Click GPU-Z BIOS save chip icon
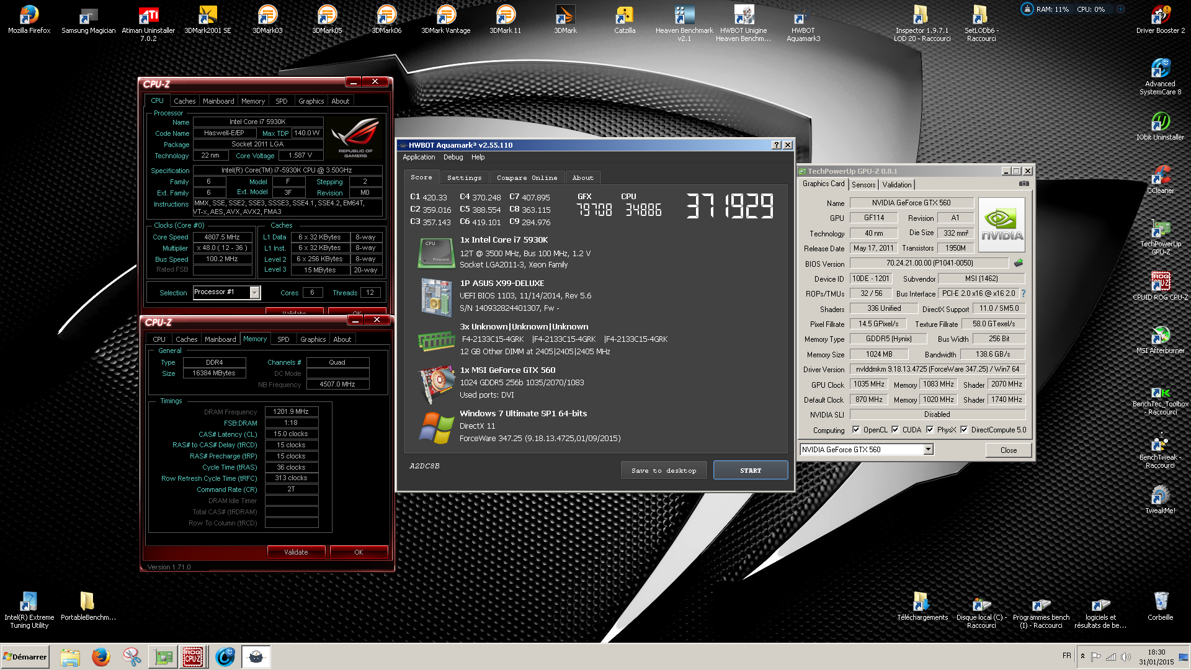1191x670 pixels. point(1019,263)
